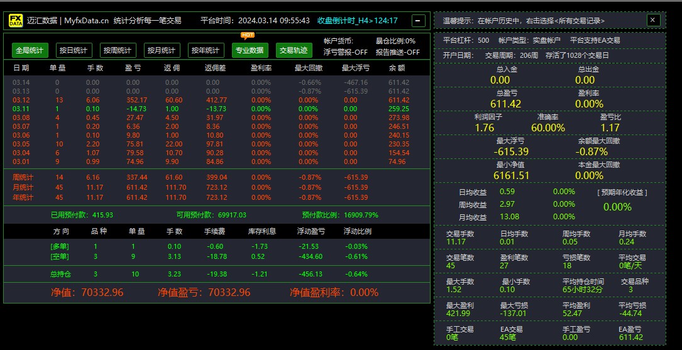Click the 年统计 summary row

[x=217, y=197]
